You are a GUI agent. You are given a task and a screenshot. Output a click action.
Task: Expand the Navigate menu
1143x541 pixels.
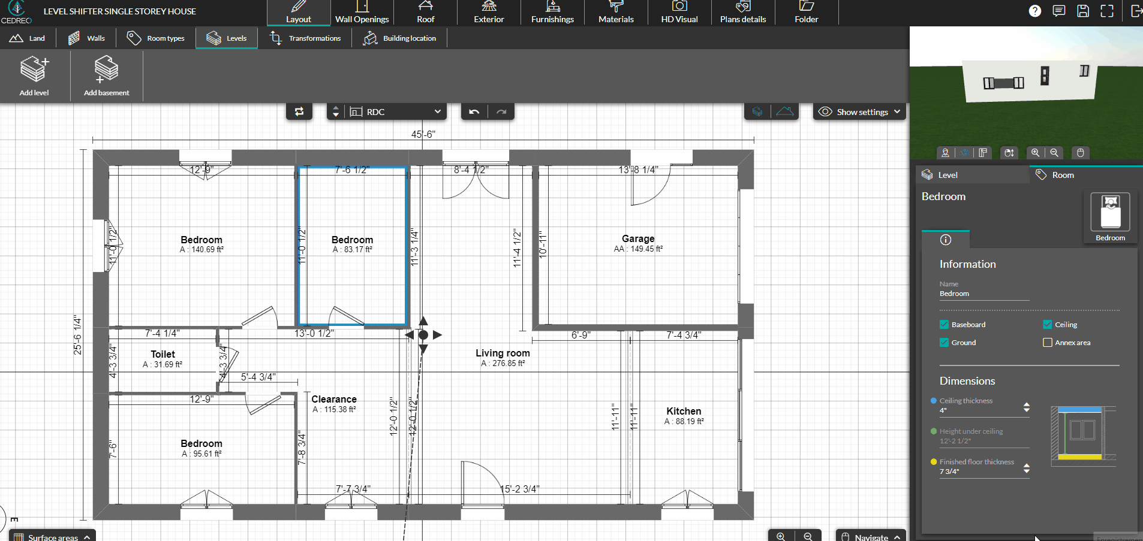click(871, 537)
